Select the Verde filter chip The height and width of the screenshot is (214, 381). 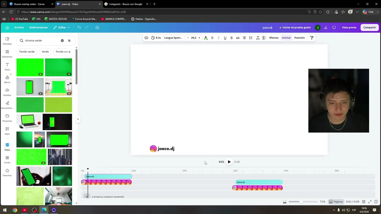point(45,52)
